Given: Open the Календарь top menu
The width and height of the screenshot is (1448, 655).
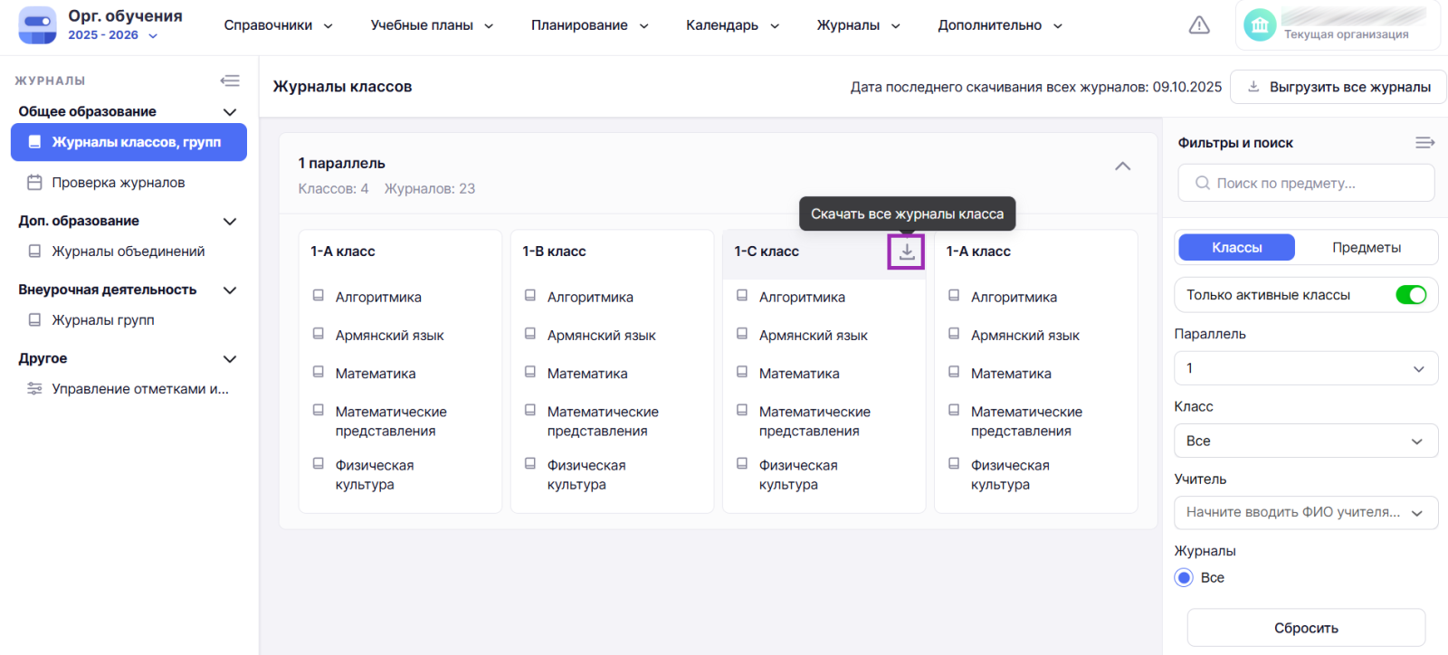Looking at the screenshot, I should 732,25.
